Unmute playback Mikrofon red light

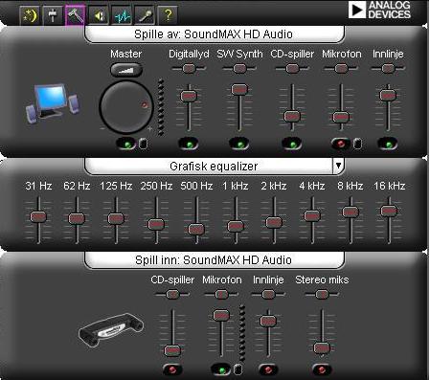[x=341, y=144]
